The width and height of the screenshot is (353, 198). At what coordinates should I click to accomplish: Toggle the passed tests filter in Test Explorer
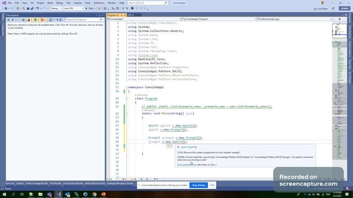[36, 20]
